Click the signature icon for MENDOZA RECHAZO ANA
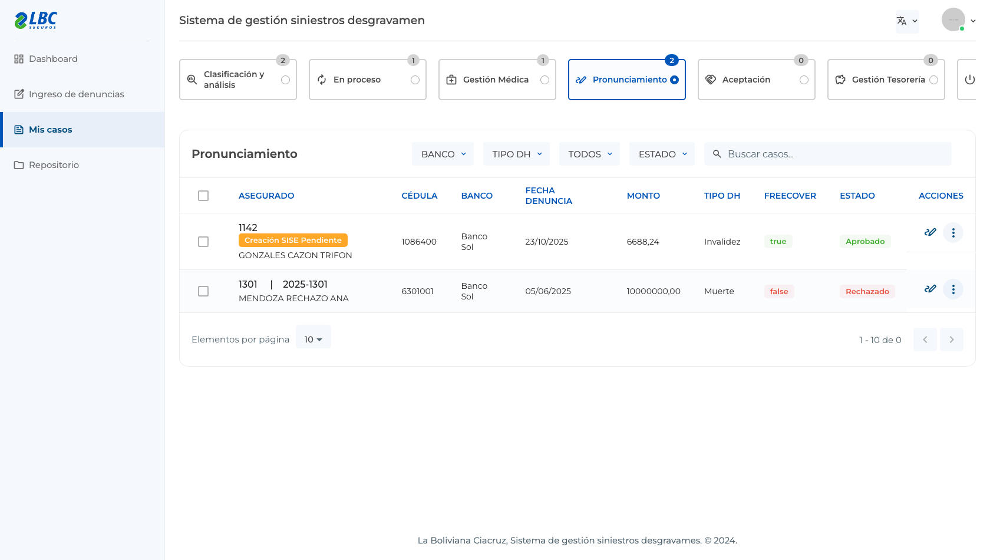Screen dimensions: 990x560 (x=930, y=289)
